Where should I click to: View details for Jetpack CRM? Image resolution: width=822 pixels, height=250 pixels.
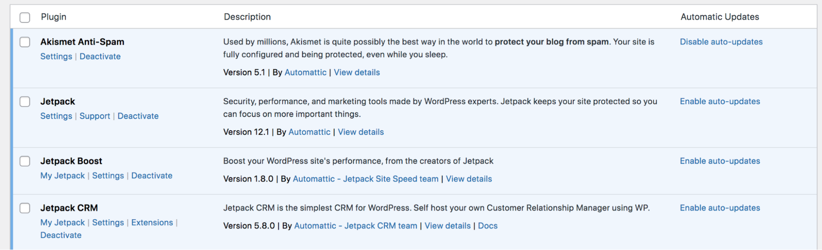[448, 226]
